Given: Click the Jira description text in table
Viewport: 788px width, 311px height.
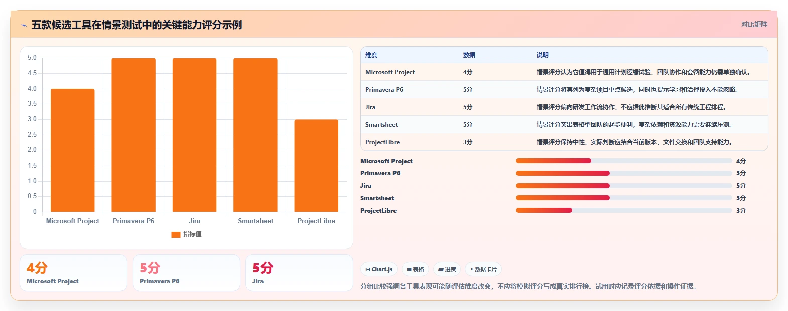Looking at the screenshot, I should coord(632,107).
